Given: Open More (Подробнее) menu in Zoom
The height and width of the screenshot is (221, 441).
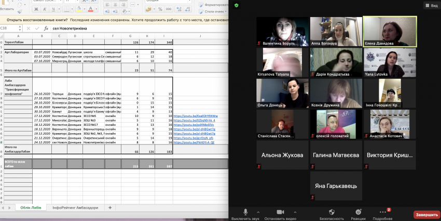Looking at the screenshot, I should tap(382, 215).
